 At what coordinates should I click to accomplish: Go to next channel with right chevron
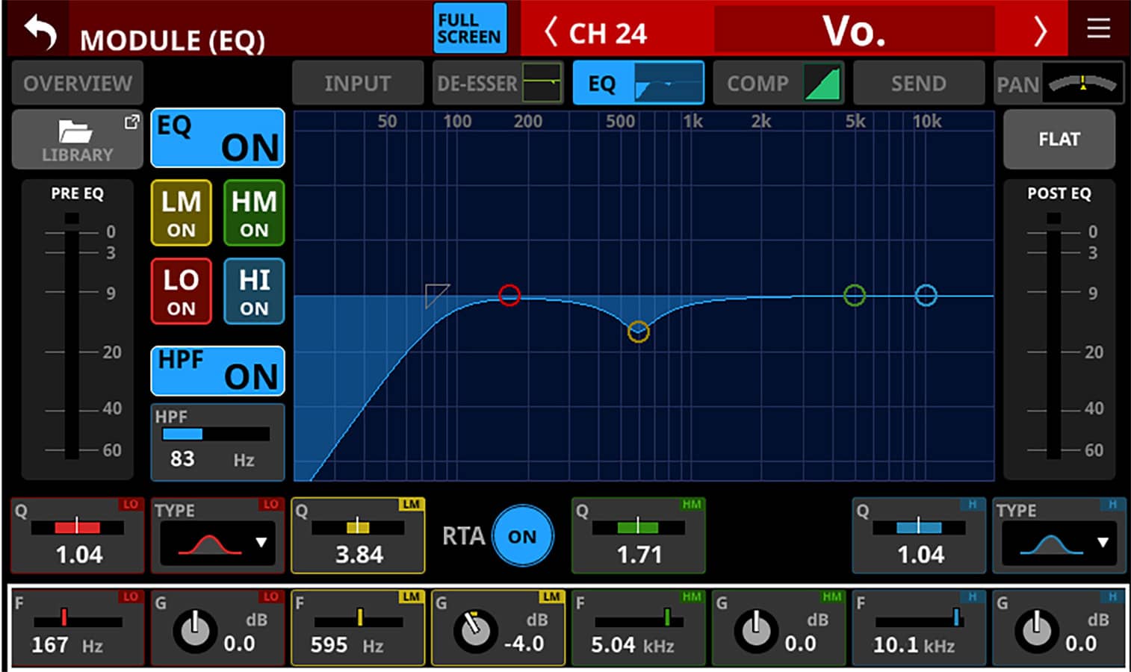click(x=1040, y=32)
